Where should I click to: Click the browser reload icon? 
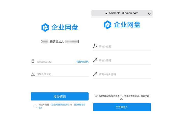(150, 13)
